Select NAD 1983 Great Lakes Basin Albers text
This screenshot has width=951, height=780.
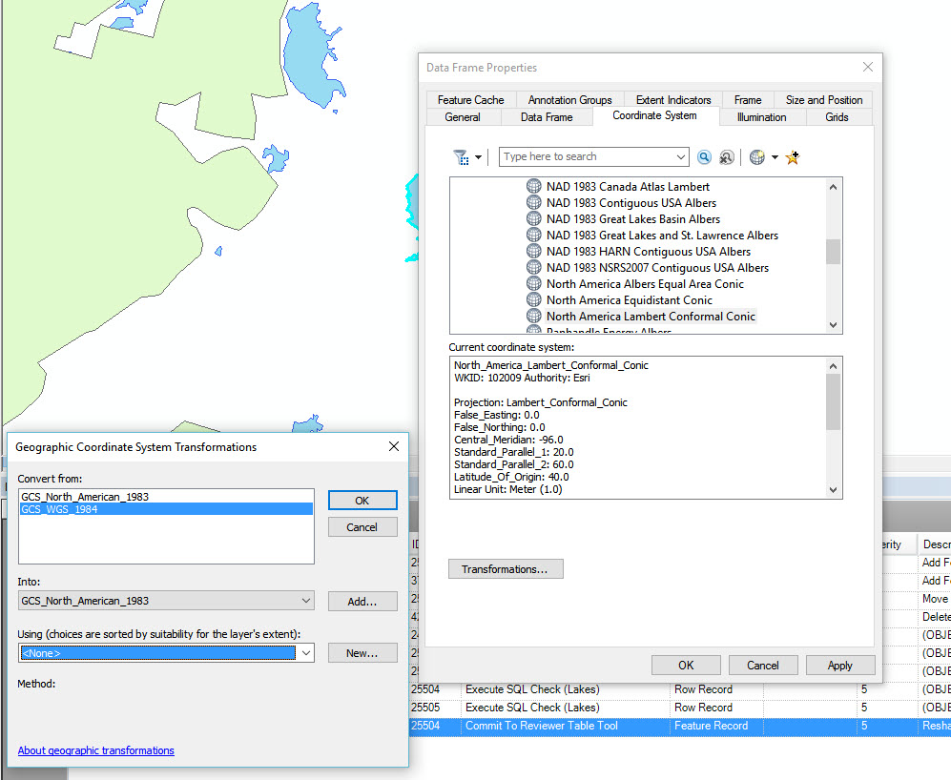(633, 219)
